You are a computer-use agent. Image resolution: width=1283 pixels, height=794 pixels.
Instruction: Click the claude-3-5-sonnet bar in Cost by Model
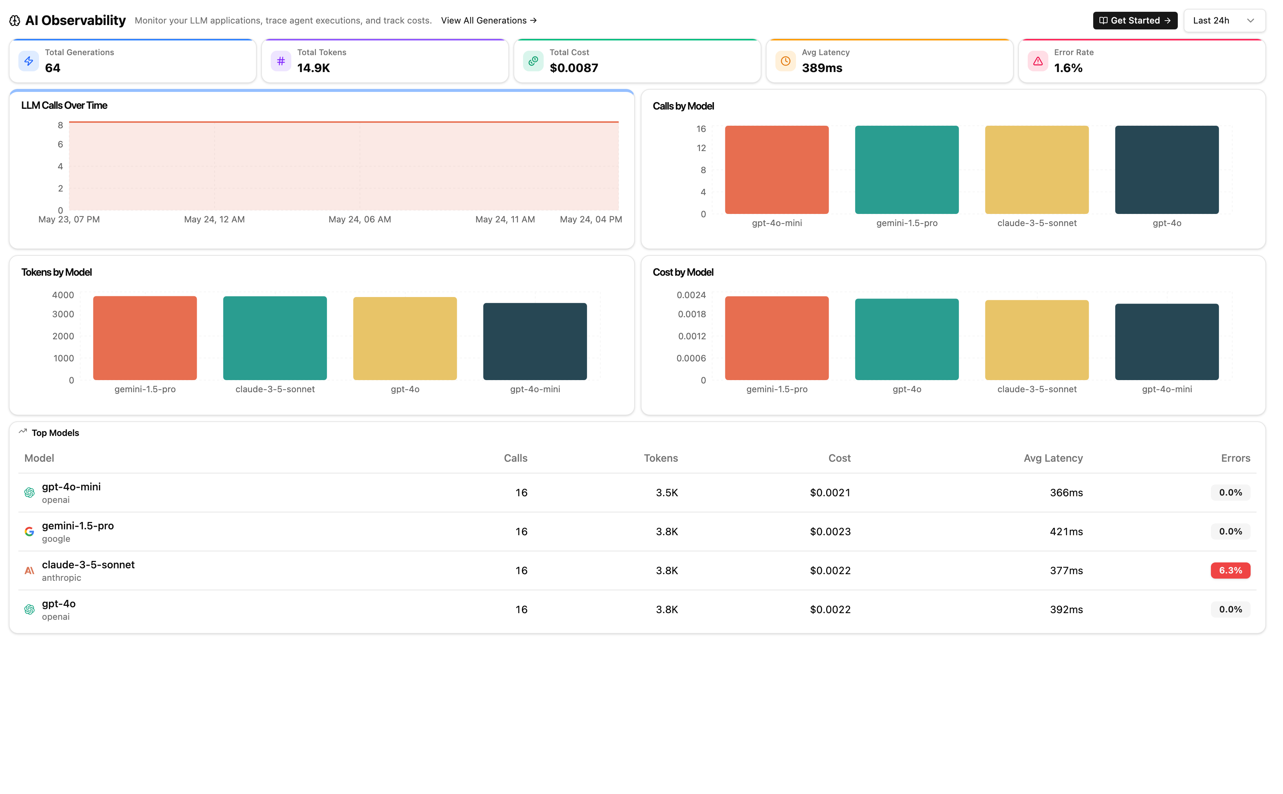pyautogui.click(x=1037, y=340)
